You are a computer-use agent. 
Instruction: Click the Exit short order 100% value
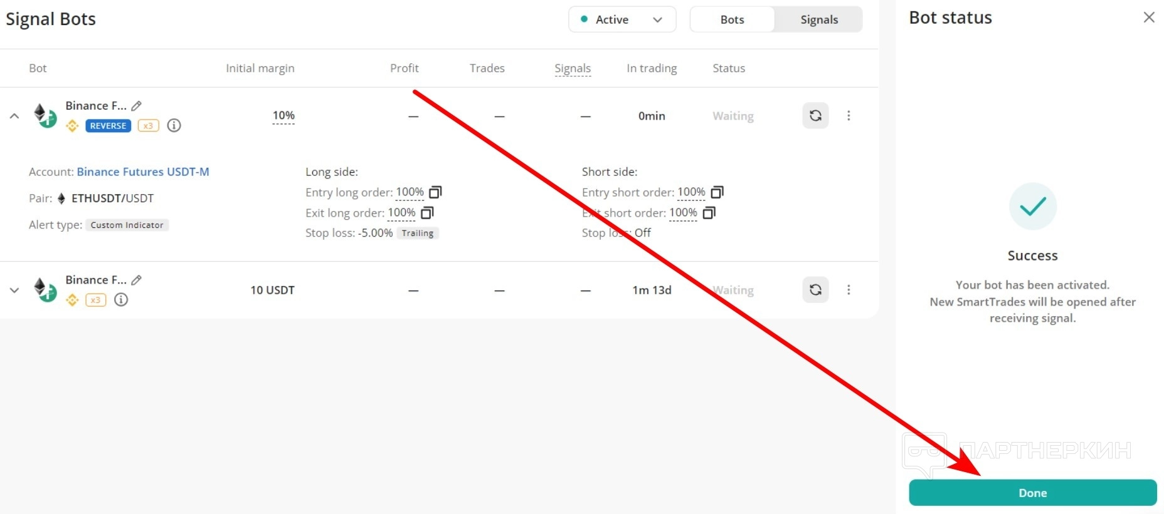coord(683,213)
